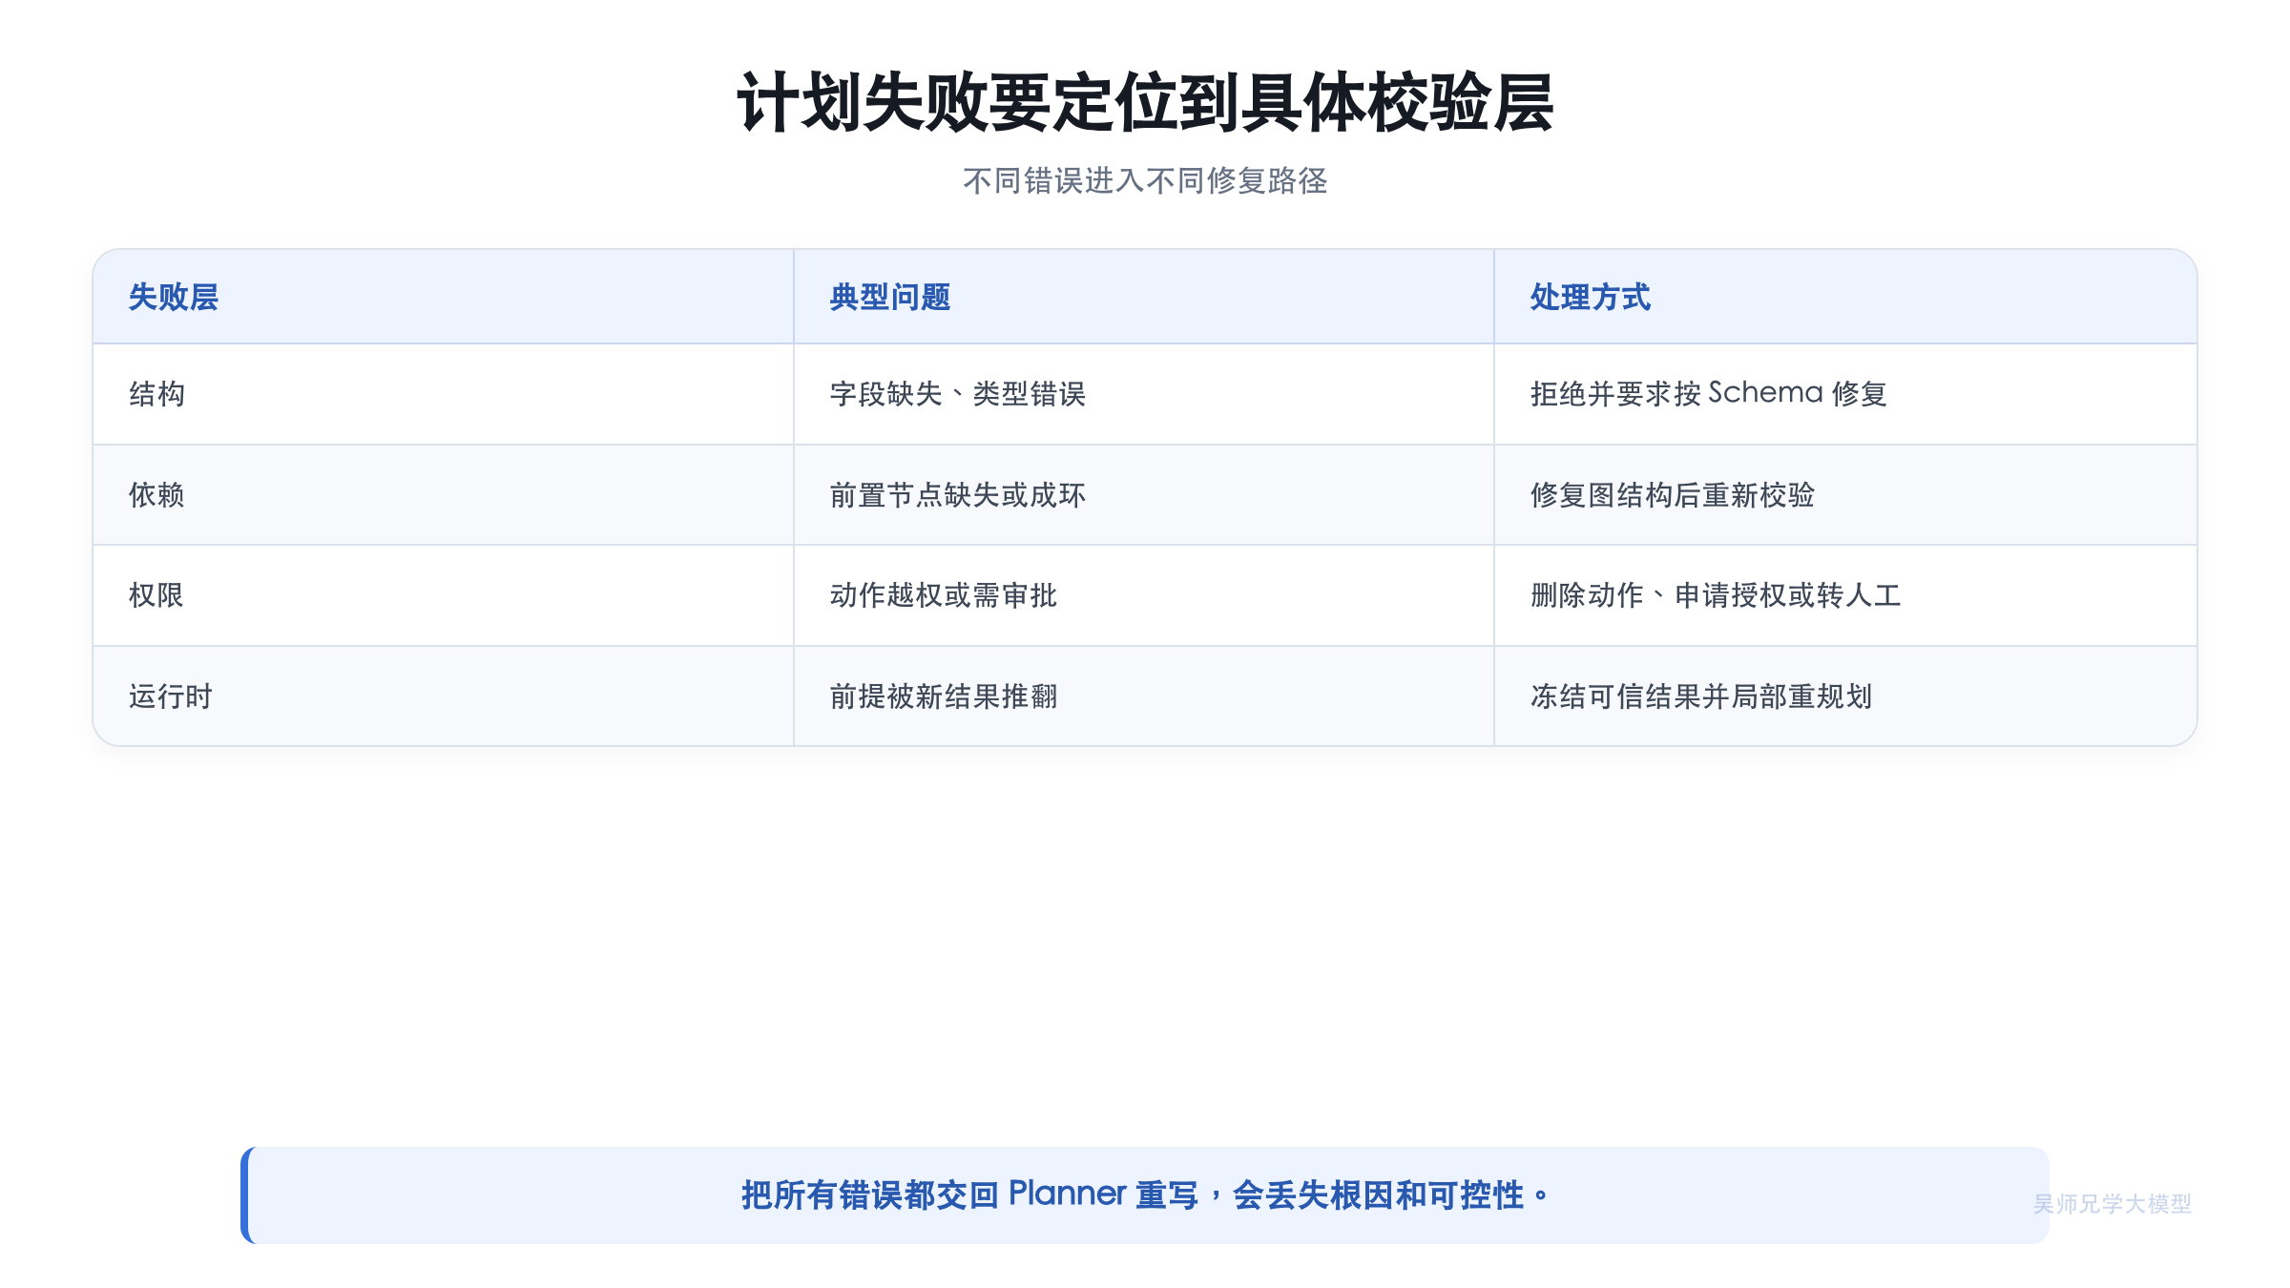Select the 动作越权或需审批 cell

tap(1143, 595)
